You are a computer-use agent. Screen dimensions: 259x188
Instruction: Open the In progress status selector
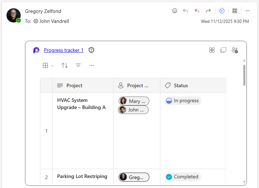(183, 101)
